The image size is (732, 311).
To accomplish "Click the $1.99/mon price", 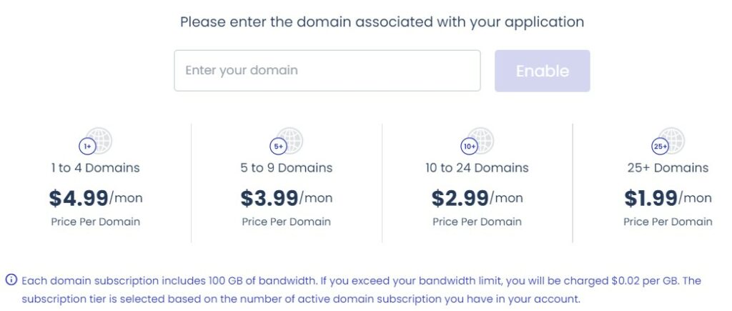I will (668, 198).
